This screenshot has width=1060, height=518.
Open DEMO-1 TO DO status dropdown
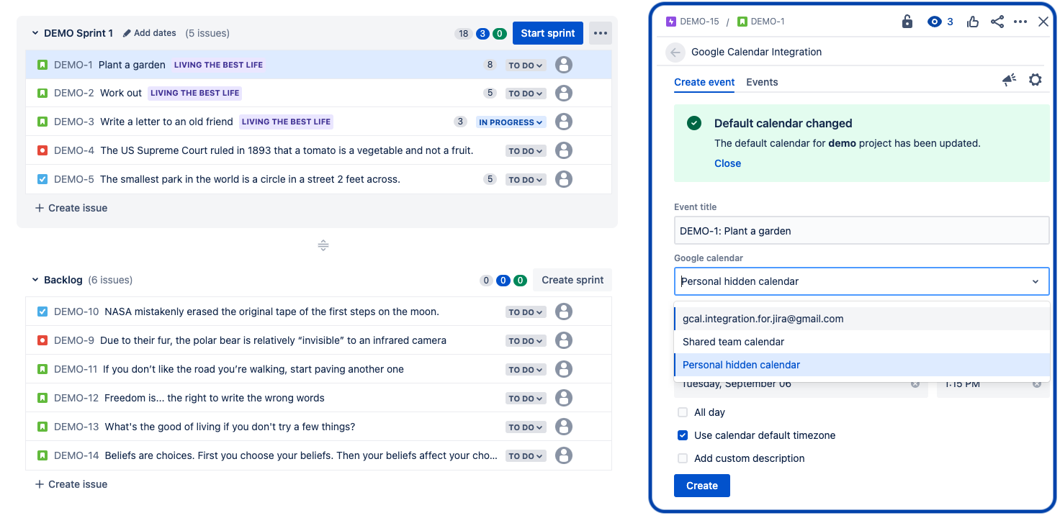525,65
